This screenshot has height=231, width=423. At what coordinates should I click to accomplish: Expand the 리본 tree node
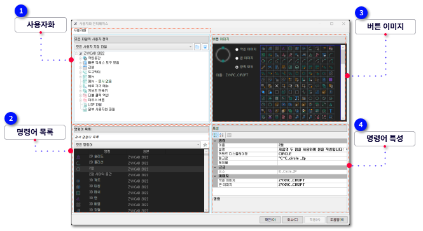80,67
